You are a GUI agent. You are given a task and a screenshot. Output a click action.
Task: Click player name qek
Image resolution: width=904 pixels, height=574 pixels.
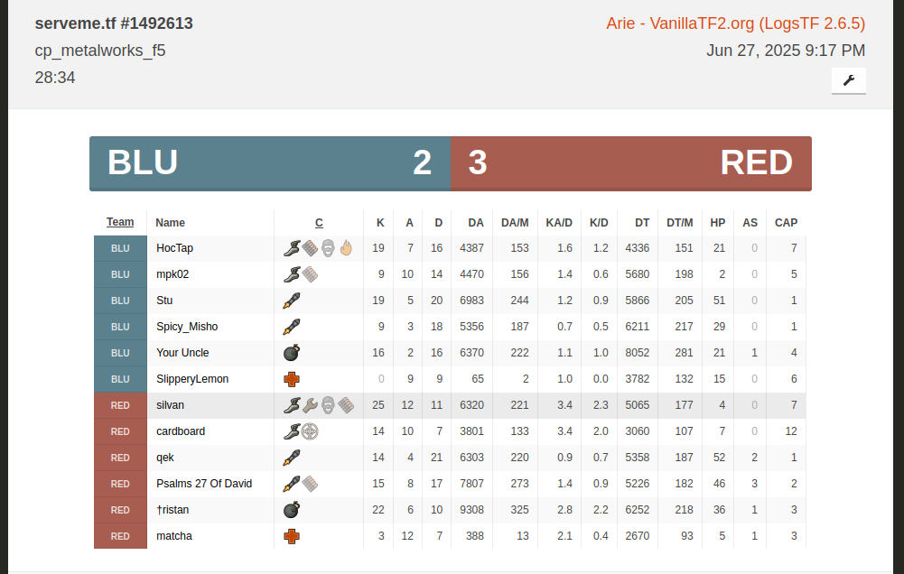(x=165, y=458)
